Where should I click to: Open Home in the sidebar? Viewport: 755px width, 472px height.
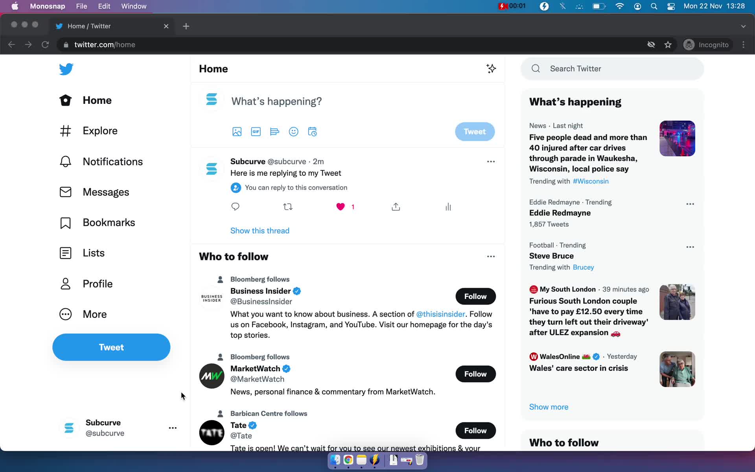pyautogui.click(x=85, y=100)
